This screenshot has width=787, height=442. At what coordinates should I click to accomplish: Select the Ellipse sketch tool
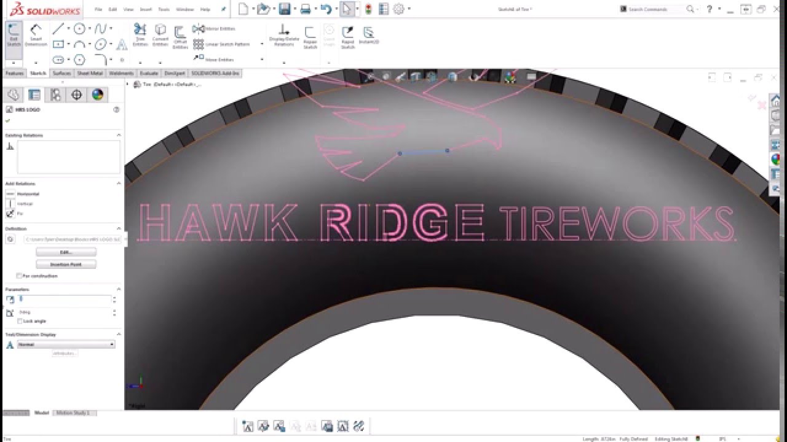[100, 44]
